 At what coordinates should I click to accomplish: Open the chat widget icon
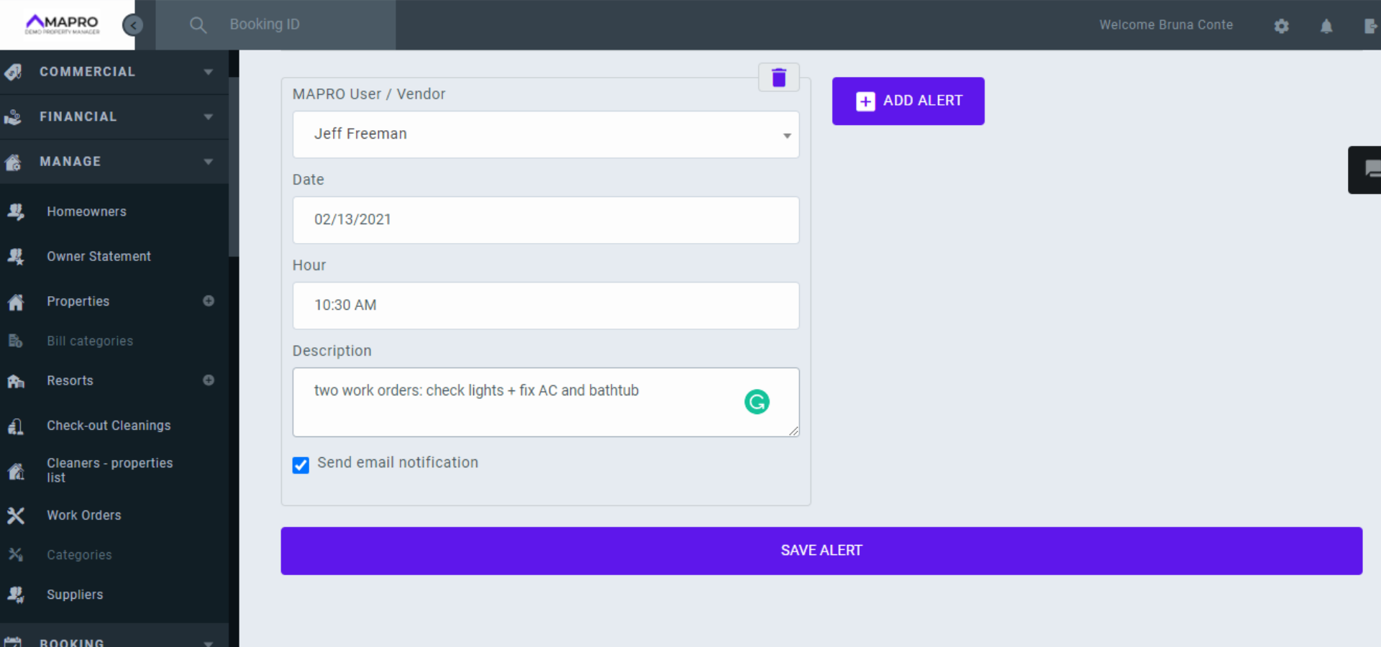(x=1371, y=170)
